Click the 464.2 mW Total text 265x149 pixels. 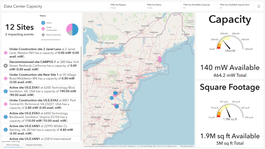(x=230, y=75)
